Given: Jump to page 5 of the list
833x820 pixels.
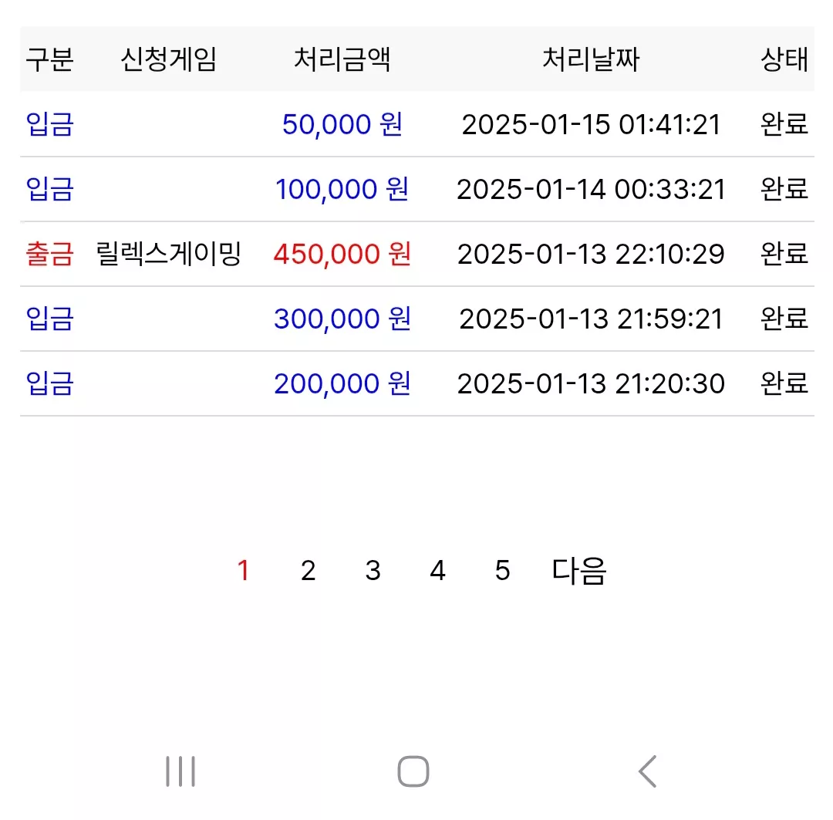Looking at the screenshot, I should pyautogui.click(x=503, y=571).
